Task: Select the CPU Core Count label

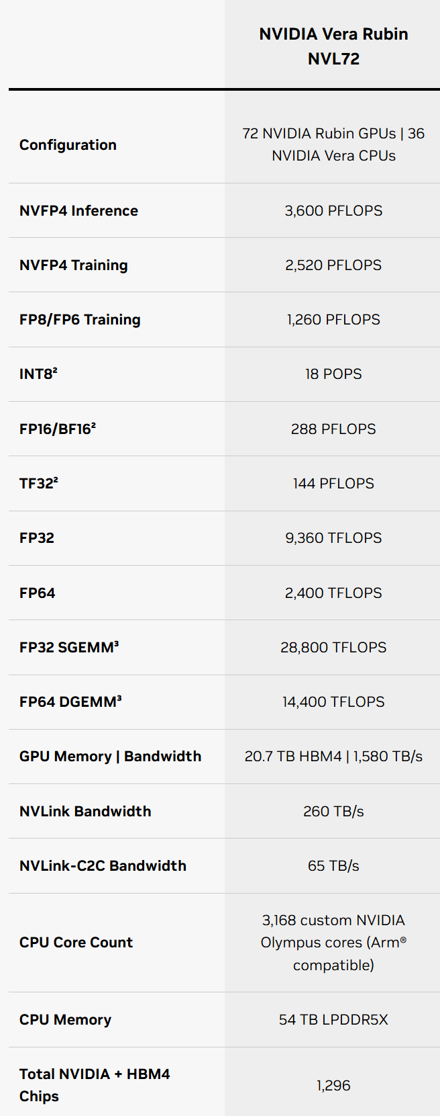Action: pos(76,942)
